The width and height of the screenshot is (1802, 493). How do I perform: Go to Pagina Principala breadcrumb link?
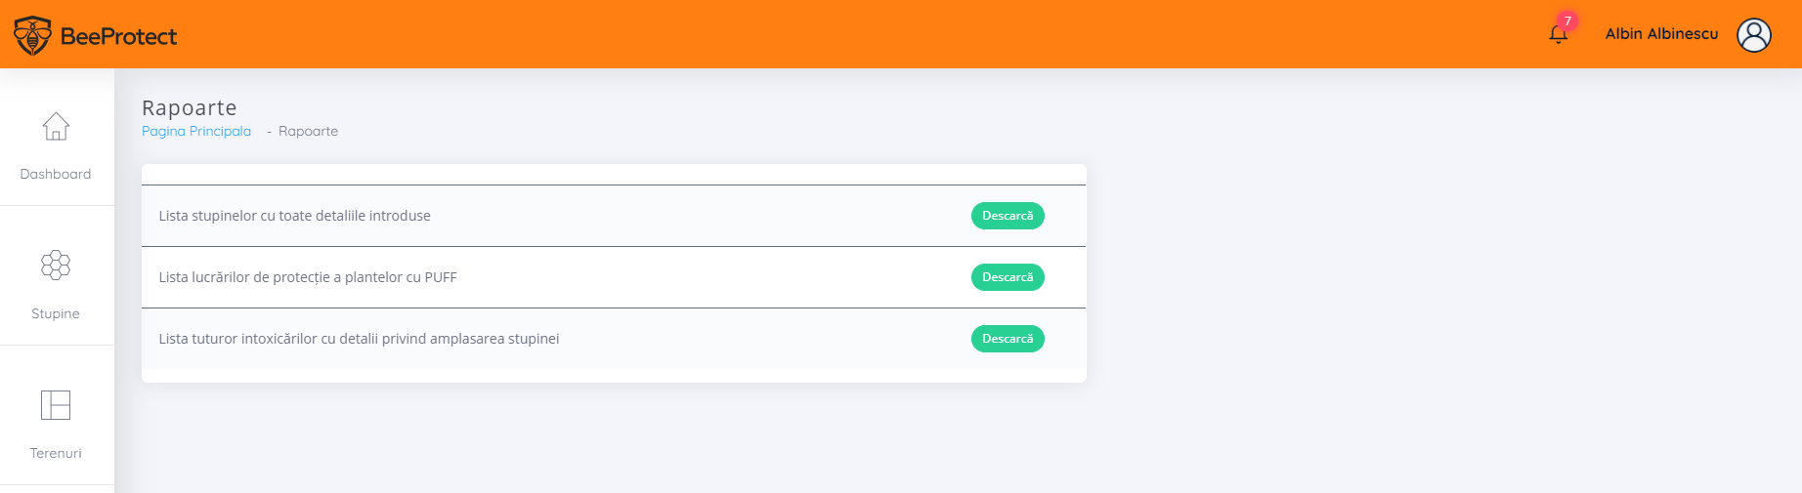coord(196,131)
